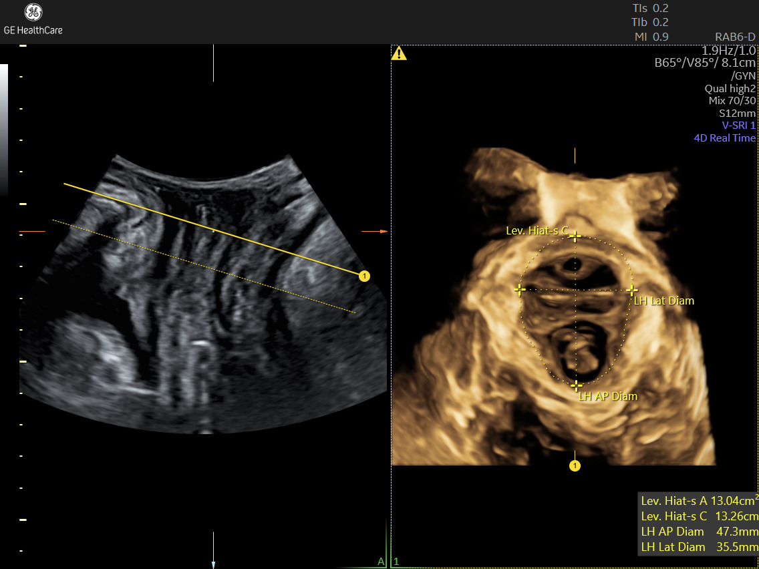759x569 pixels.
Task: Select the LH AP Diam 47.3mm measurement
Action: [x=698, y=532]
